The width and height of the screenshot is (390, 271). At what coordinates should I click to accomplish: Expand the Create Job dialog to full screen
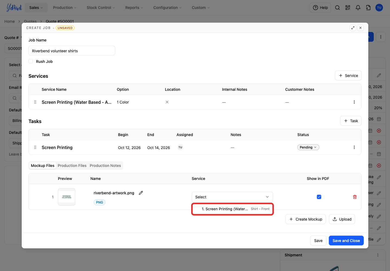353,28
